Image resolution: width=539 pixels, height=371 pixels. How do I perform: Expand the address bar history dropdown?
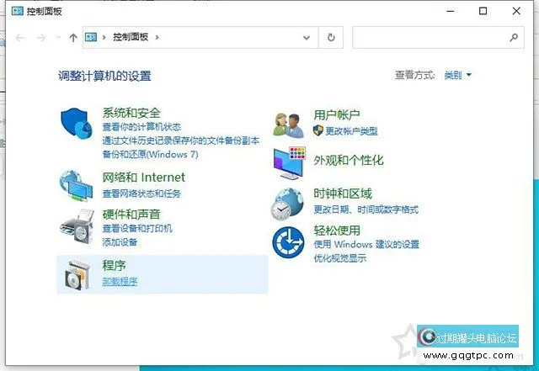click(x=307, y=38)
